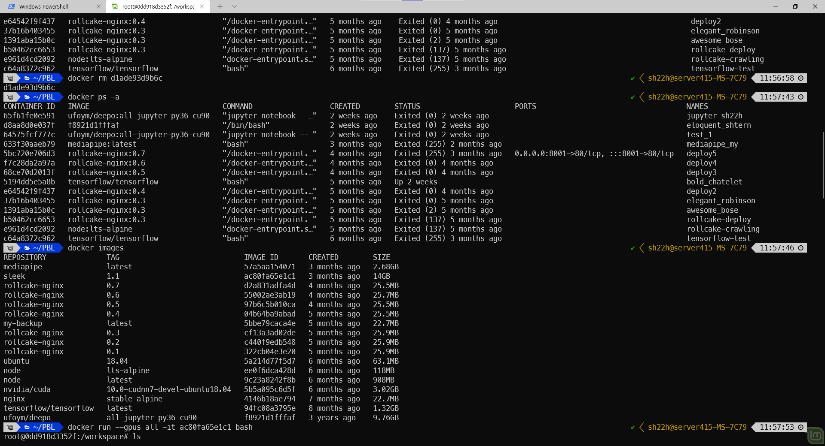Image resolution: width=825 pixels, height=446 pixels.
Task: Click container name mediapipe_my
Action: [x=712, y=144]
